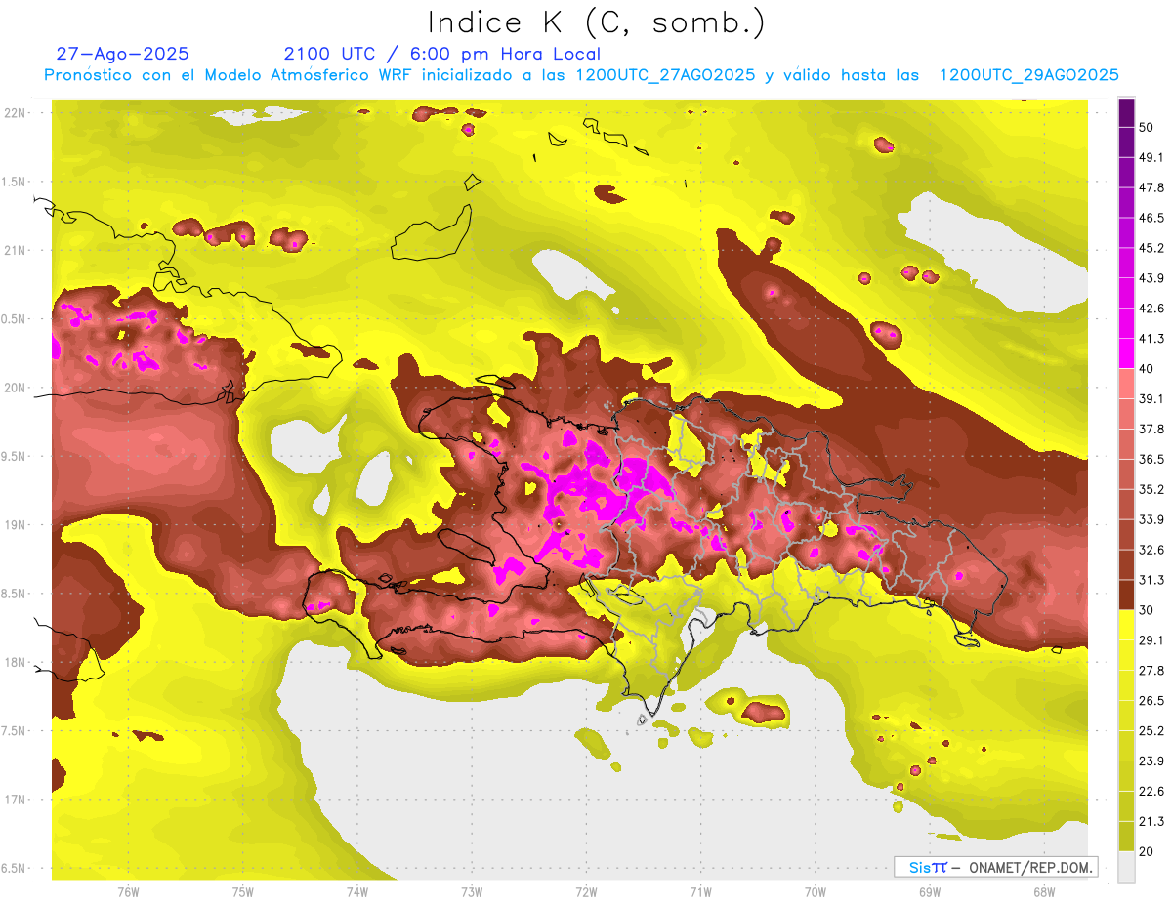Click the '22N' latitude label
Viewport: 1172px width, 905px height.
(x=16, y=112)
